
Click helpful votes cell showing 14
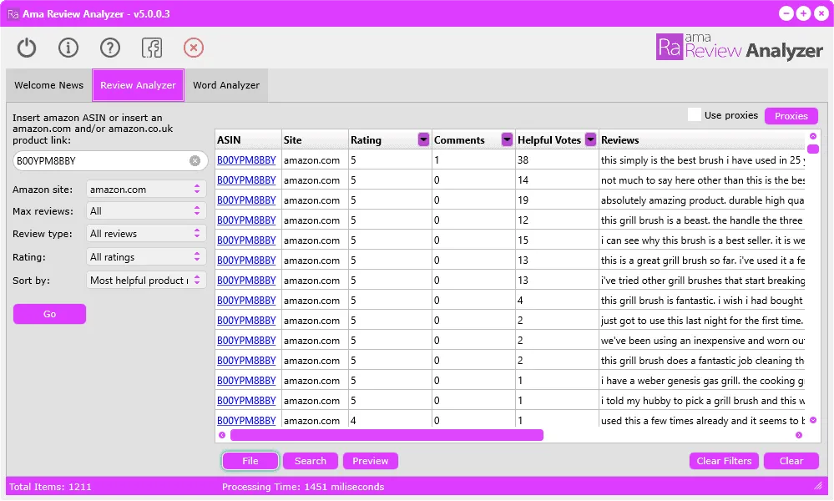[x=557, y=180]
